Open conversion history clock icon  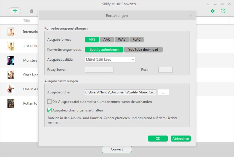coord(223,11)
